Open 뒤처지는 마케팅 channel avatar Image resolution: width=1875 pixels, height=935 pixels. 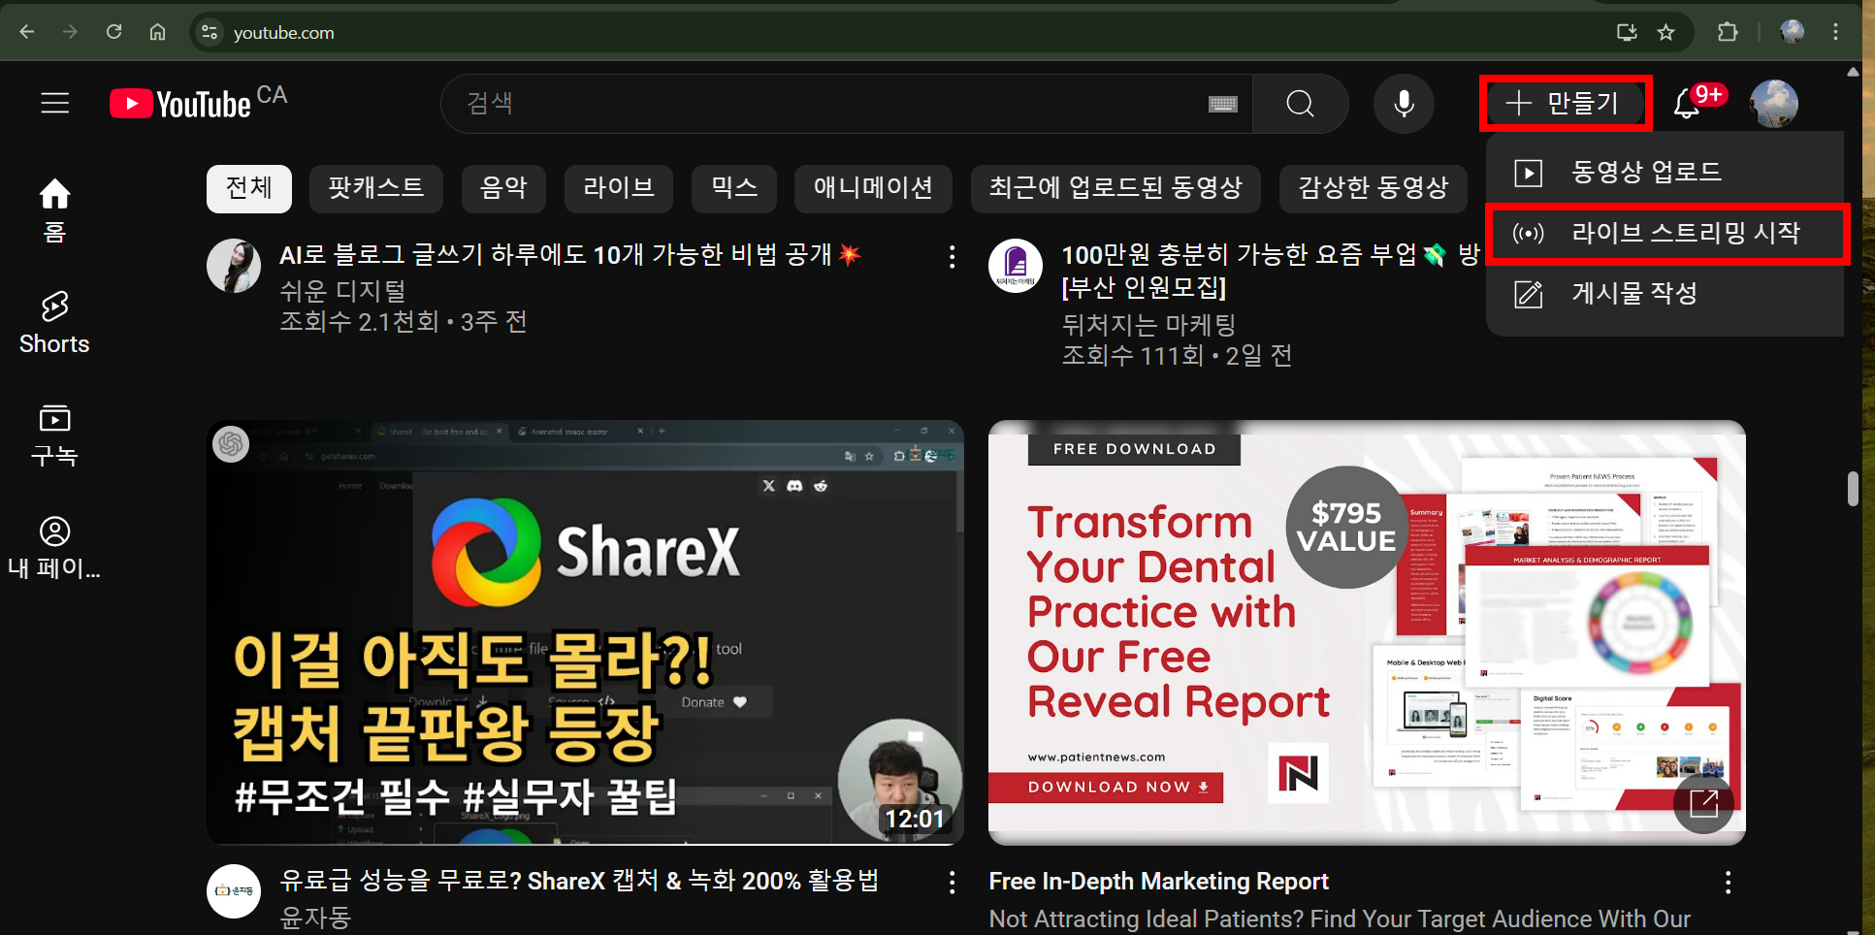1016,266
